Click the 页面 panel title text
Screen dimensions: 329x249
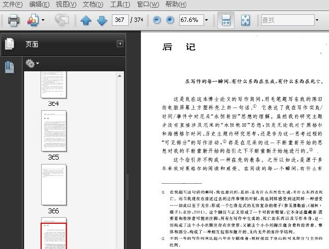32,44
